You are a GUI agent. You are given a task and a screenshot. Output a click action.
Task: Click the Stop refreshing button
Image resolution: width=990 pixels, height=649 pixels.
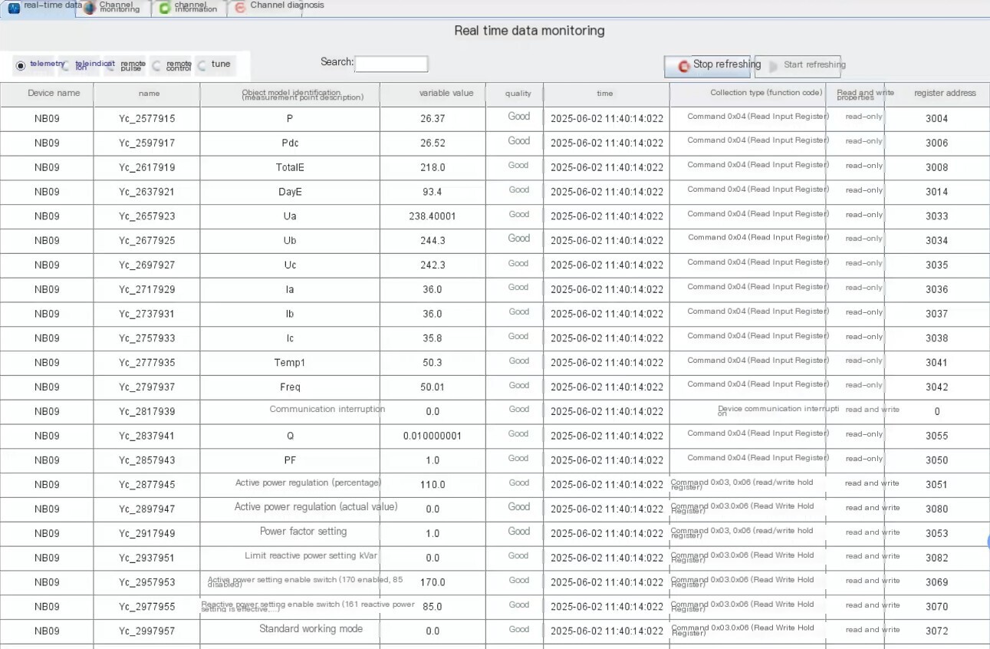click(707, 66)
